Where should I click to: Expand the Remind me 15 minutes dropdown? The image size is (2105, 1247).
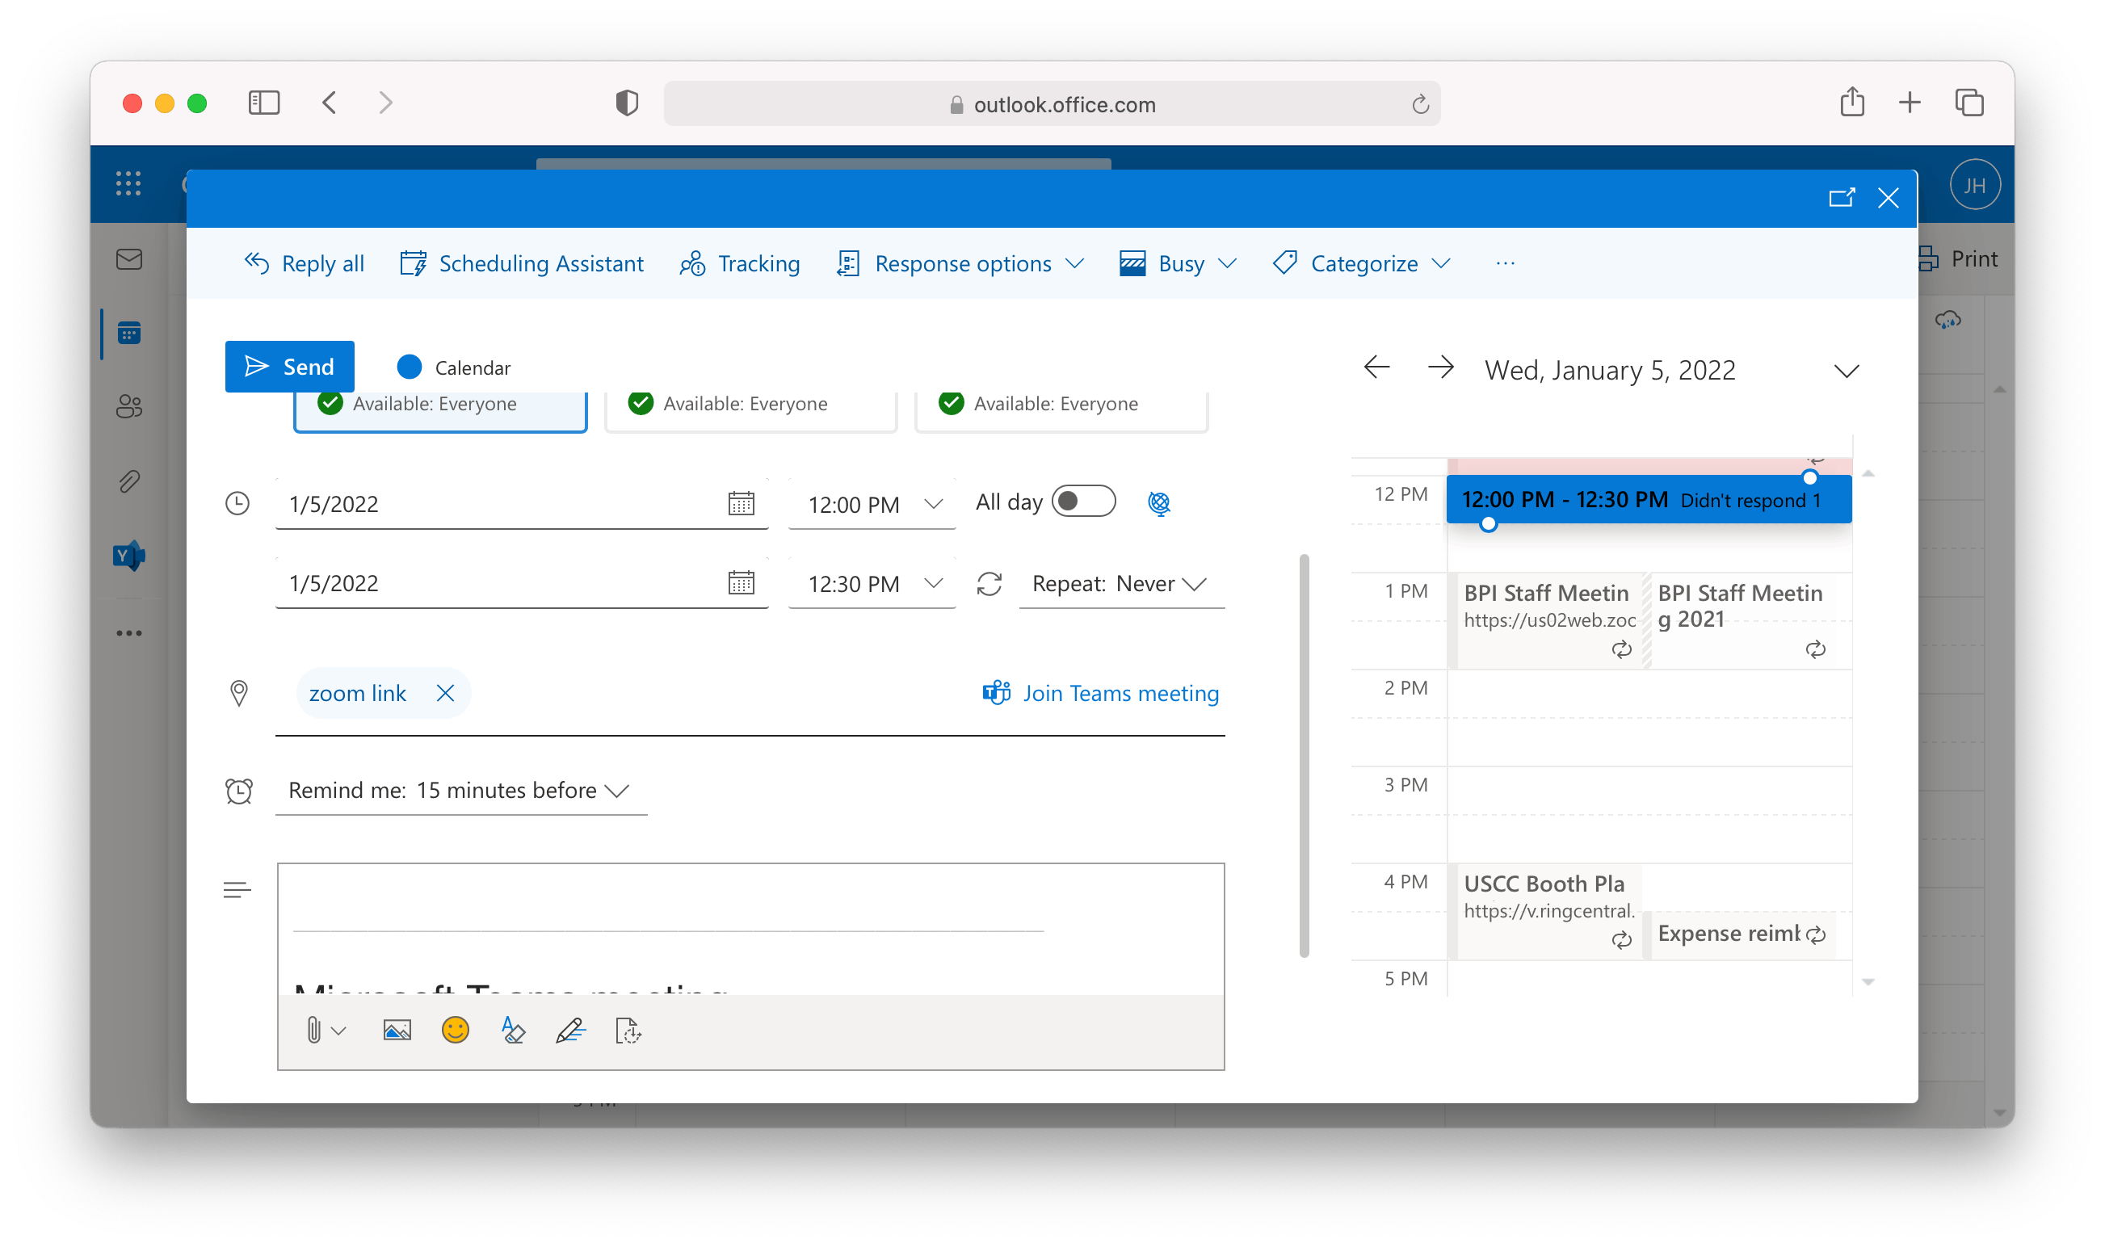point(459,791)
